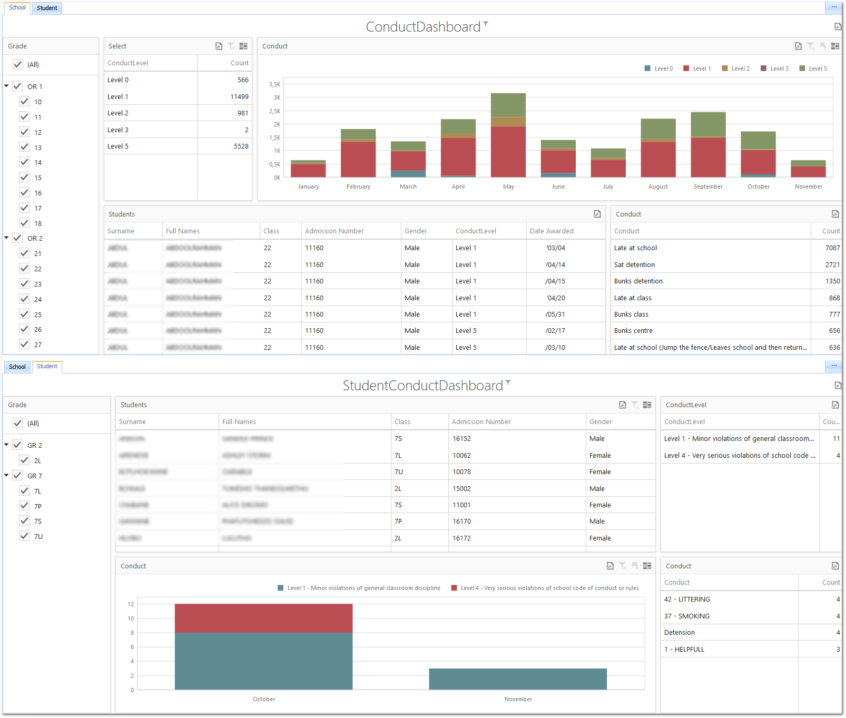Sort ConductDashboard Students by Surname column

[x=133, y=231]
